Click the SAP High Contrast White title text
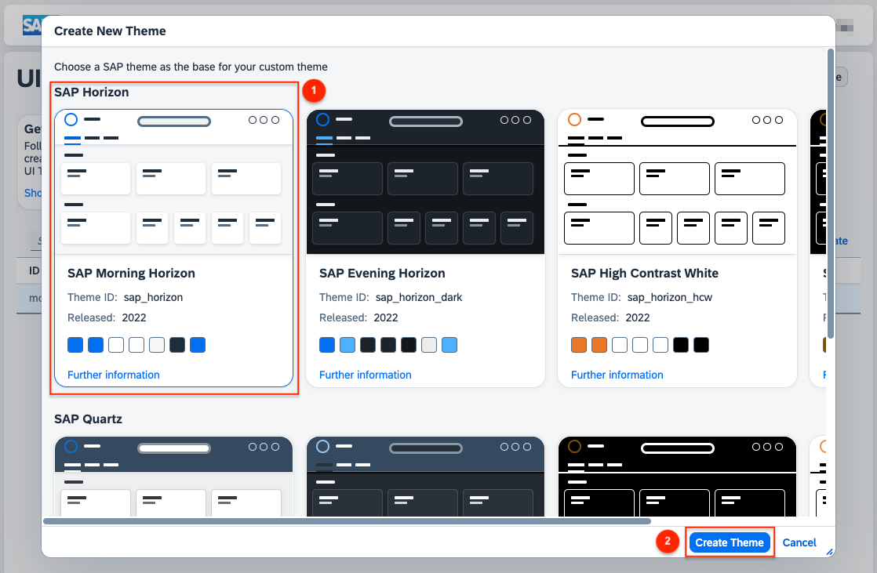This screenshot has width=877, height=573. pyautogui.click(x=644, y=273)
